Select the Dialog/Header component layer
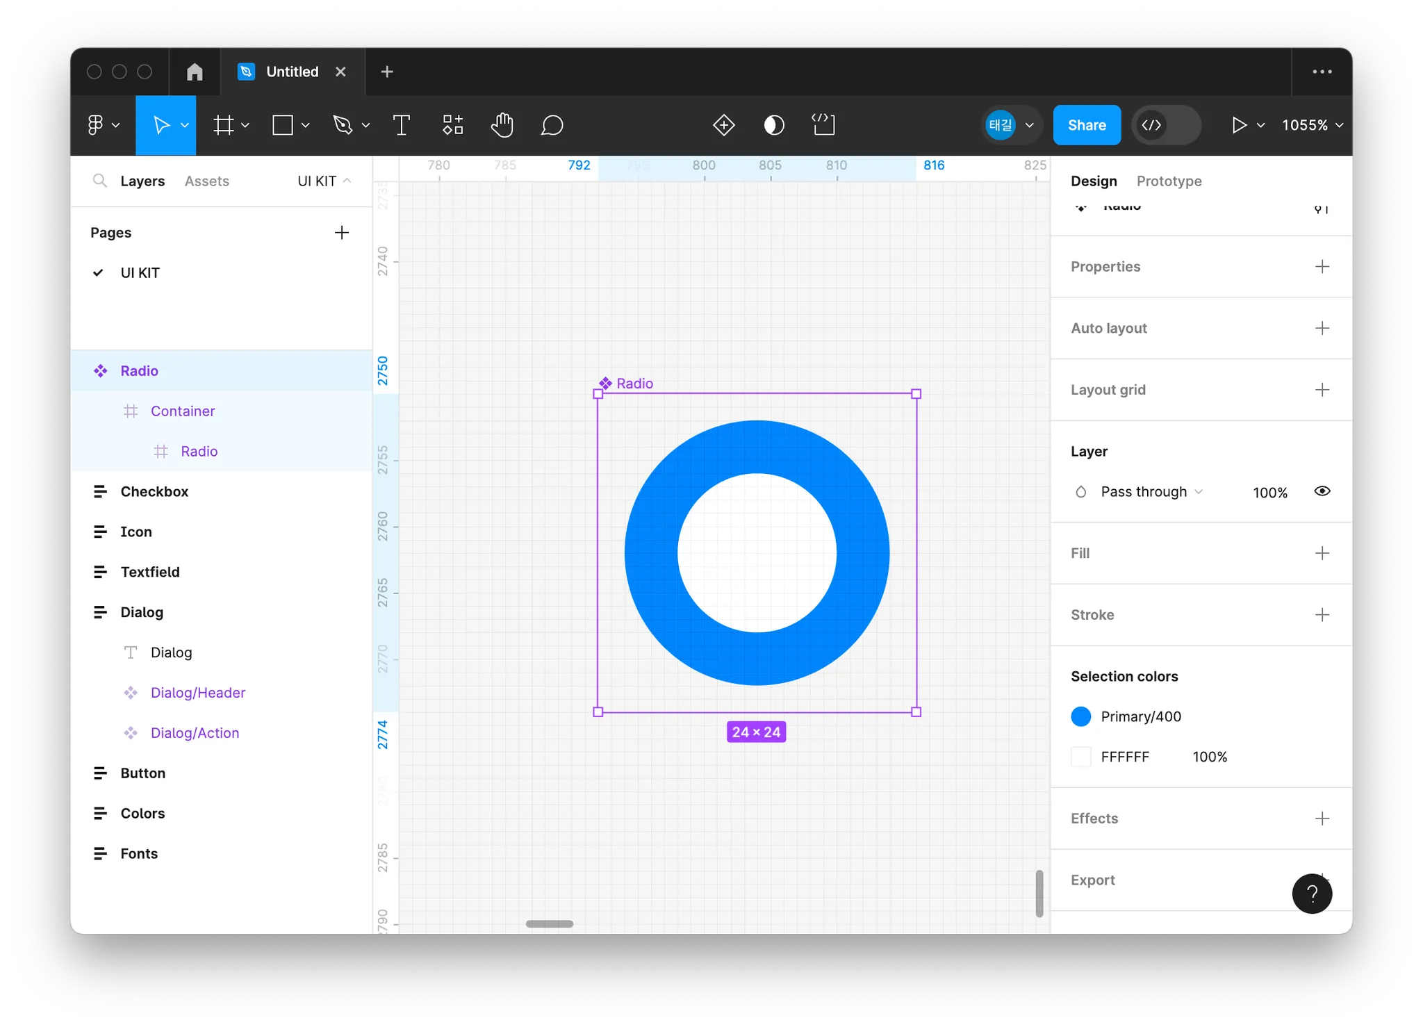 point(222,693)
